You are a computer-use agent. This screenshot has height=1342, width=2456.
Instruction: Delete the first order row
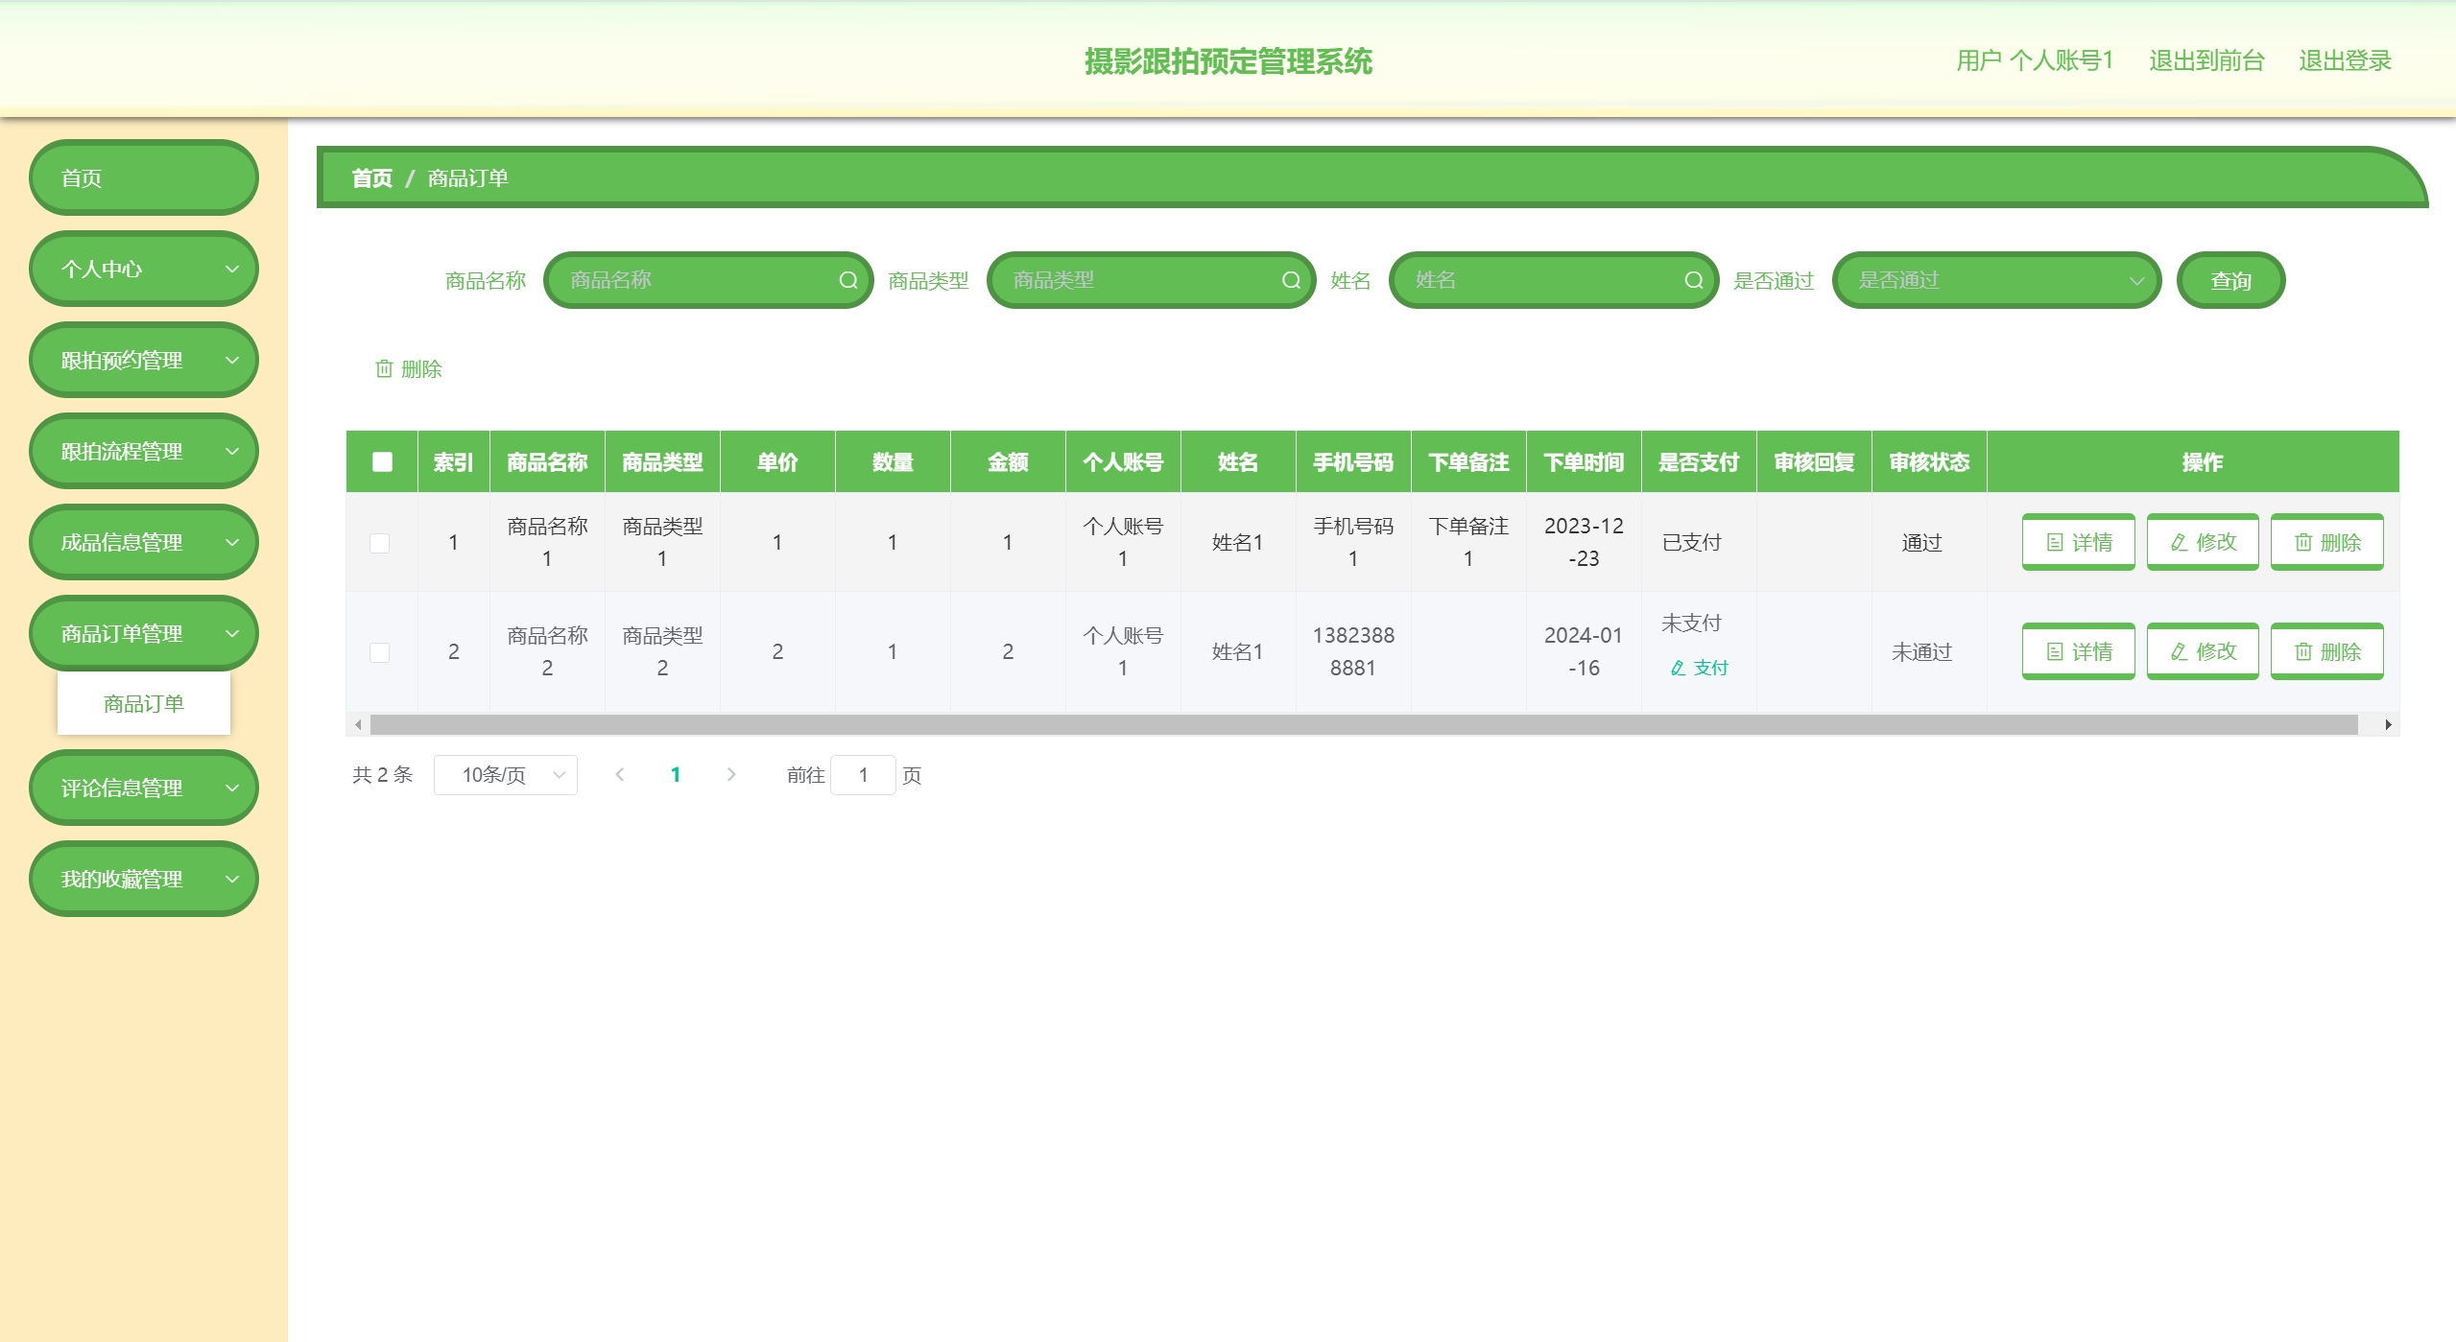(x=2326, y=542)
